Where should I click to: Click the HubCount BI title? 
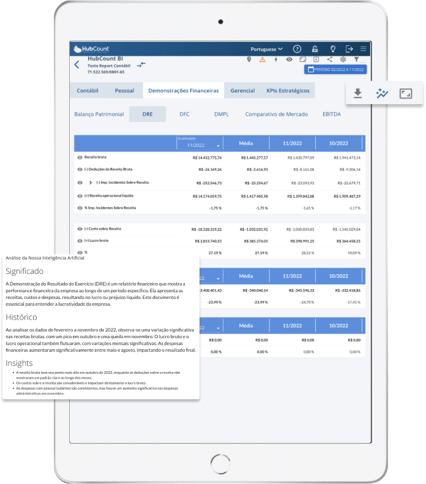coord(105,59)
